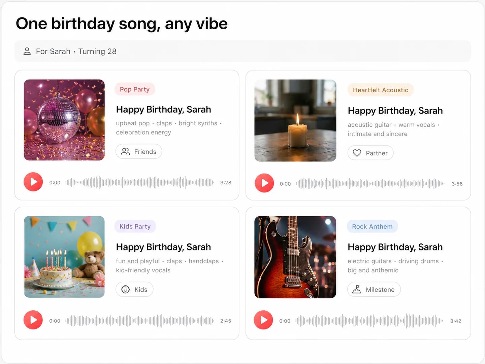The height and width of the screenshot is (364, 485).
Task: Open the candle cover artwork
Action: pyautogui.click(x=295, y=121)
